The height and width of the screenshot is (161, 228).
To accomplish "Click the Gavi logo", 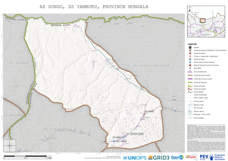I will click(177, 157).
